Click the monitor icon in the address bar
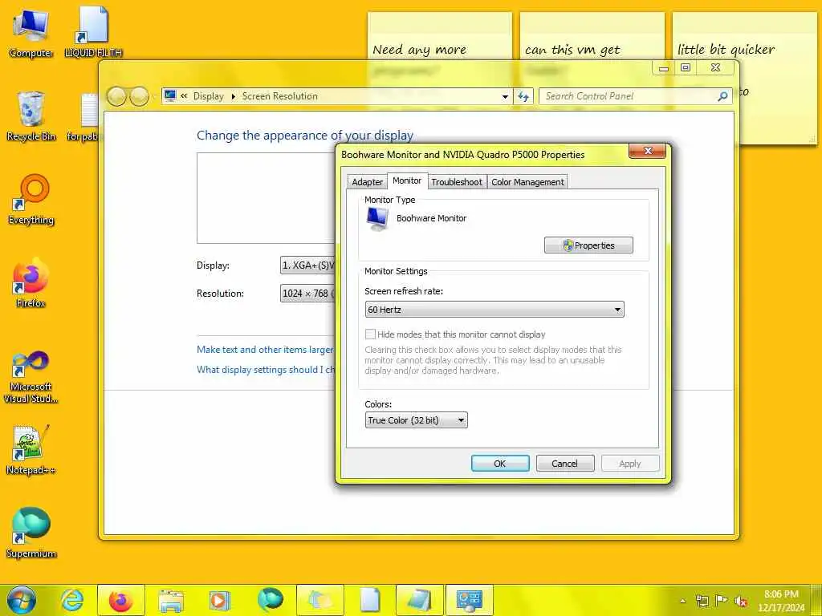 point(170,96)
